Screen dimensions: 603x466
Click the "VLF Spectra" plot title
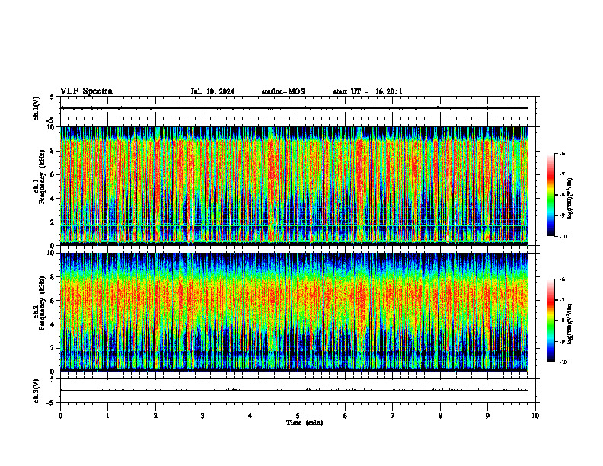pos(86,91)
